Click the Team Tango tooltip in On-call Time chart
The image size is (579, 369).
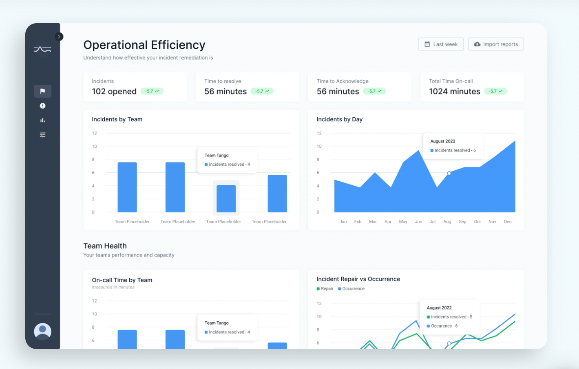227,327
